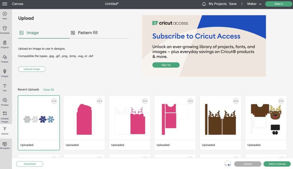This screenshot has width=293, height=169.
Task: Click Save in top bar
Action: tap(233, 4)
